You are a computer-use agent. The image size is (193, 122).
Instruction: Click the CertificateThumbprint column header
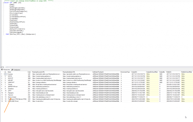(x=106, y=72)
